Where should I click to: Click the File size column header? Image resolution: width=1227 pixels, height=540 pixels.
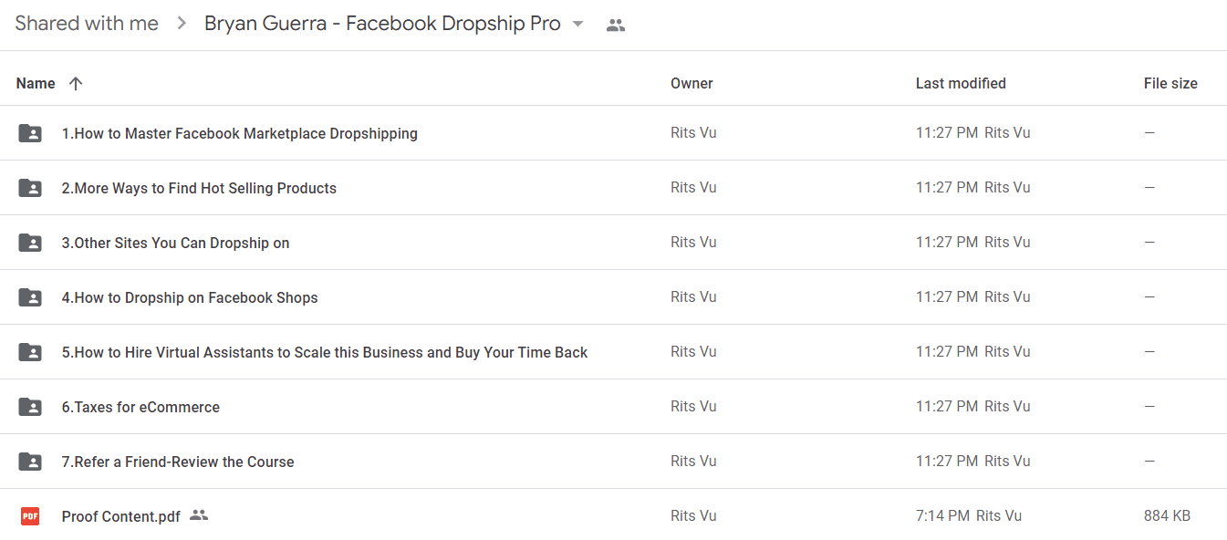pos(1170,83)
